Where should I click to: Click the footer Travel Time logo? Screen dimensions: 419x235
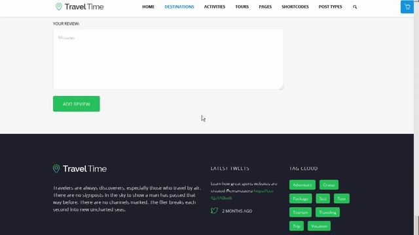point(80,168)
